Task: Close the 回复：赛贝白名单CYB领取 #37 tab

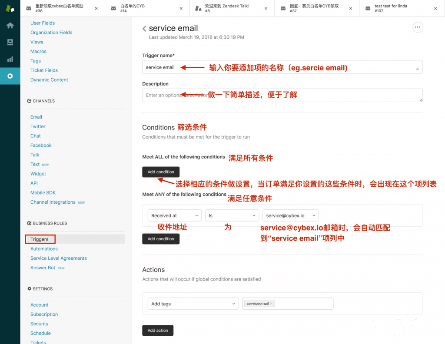Action: [x=351, y=9]
